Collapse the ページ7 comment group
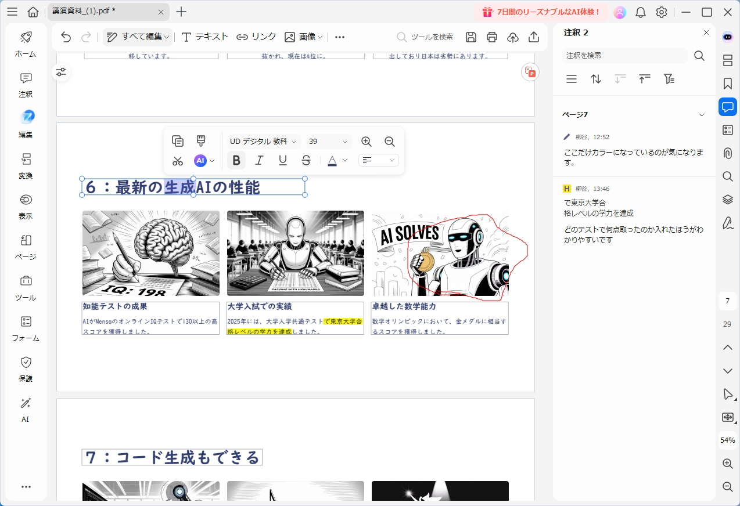Screen dimensions: 740x506 (x=702, y=114)
